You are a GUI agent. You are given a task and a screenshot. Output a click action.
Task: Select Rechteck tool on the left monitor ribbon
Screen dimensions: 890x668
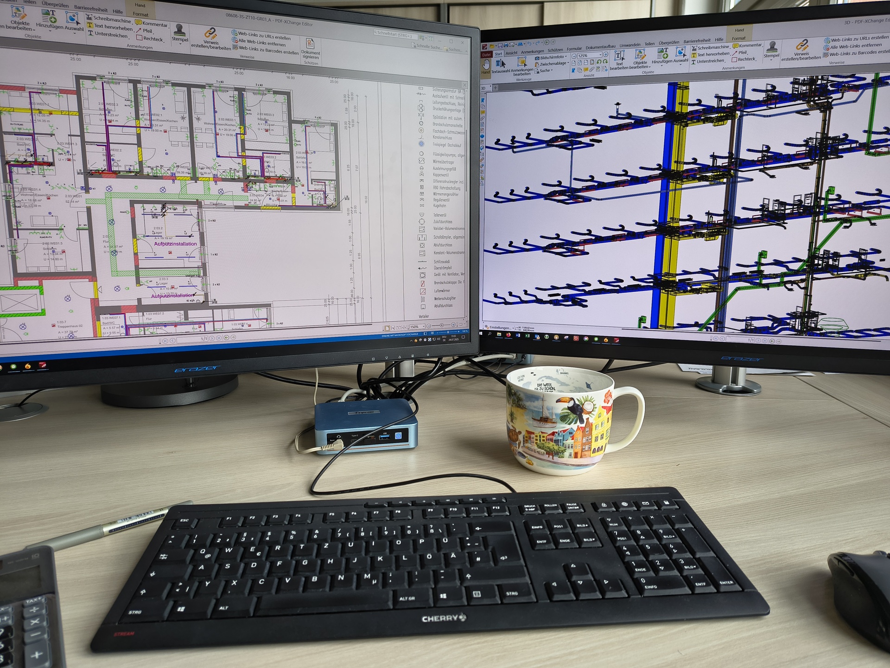pyautogui.click(x=150, y=39)
